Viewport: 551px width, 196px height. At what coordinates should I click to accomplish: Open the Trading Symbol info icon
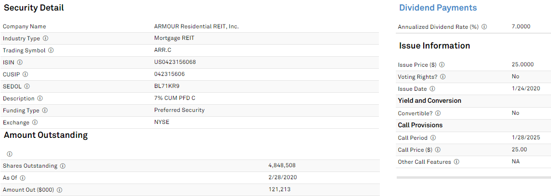tap(51, 50)
